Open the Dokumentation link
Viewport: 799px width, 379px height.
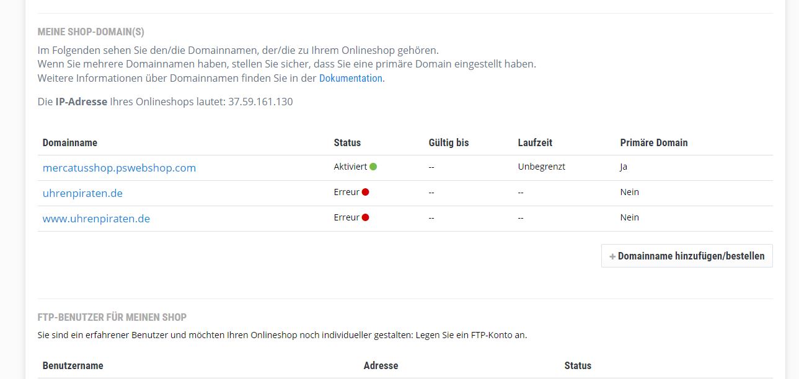(x=350, y=78)
